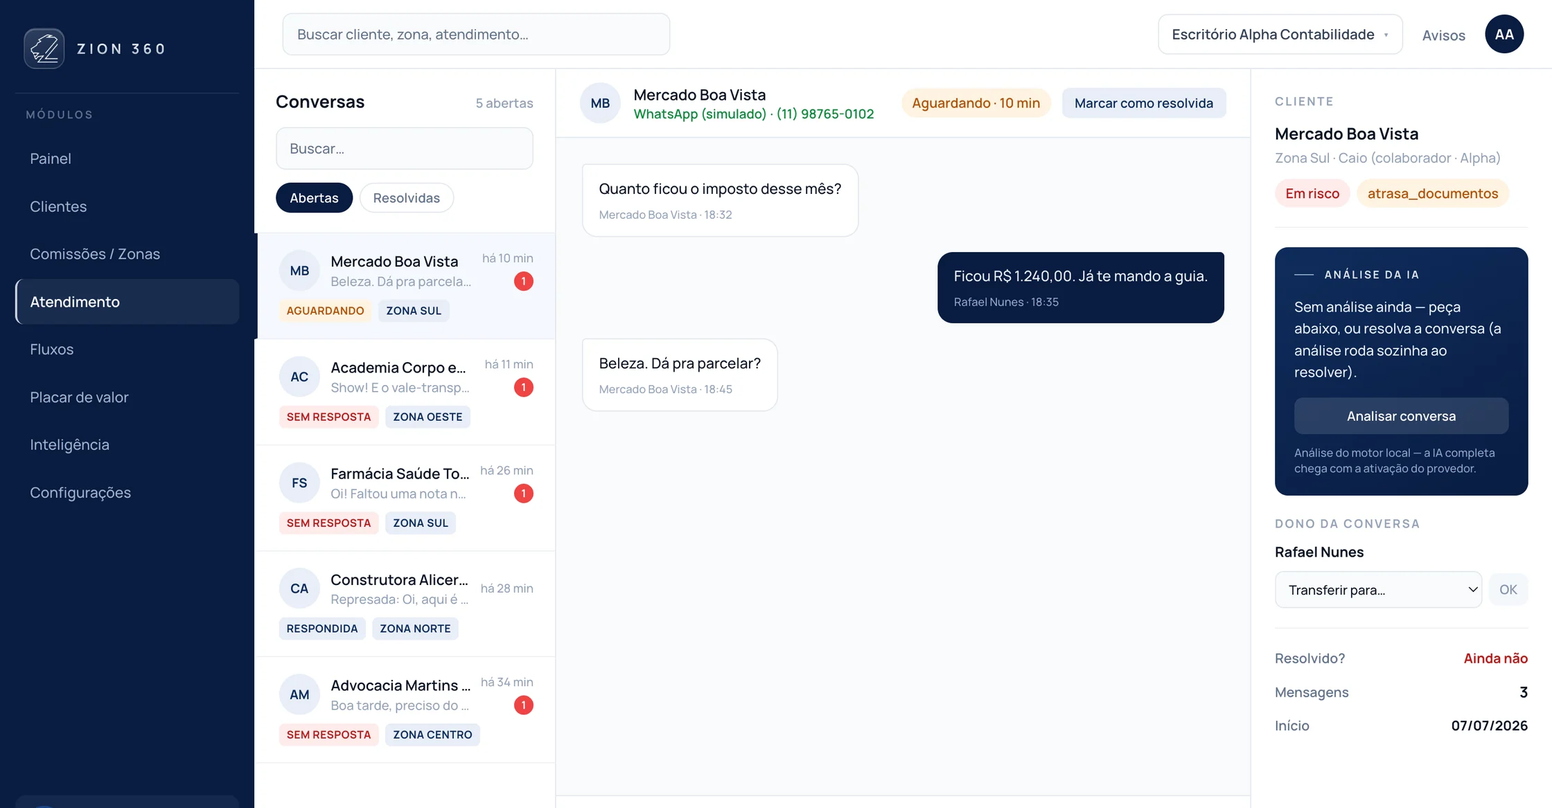
Task: Click the Aguardando 10 min status pill
Action: click(976, 103)
